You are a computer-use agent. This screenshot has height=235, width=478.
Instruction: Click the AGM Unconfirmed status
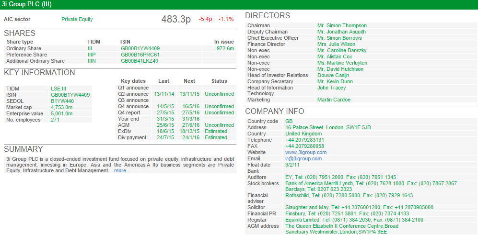(219, 125)
